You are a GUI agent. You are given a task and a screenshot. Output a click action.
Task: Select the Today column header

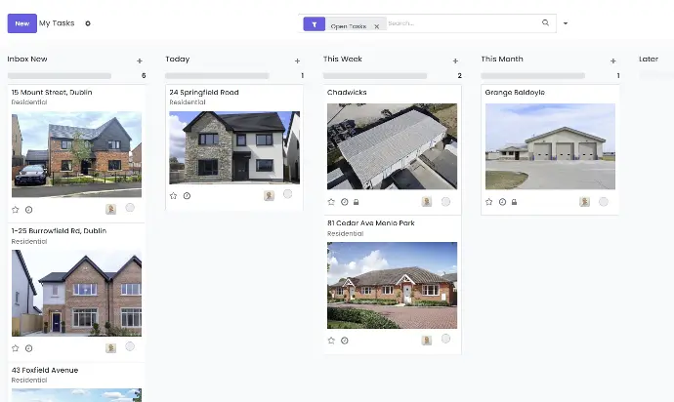coord(178,59)
